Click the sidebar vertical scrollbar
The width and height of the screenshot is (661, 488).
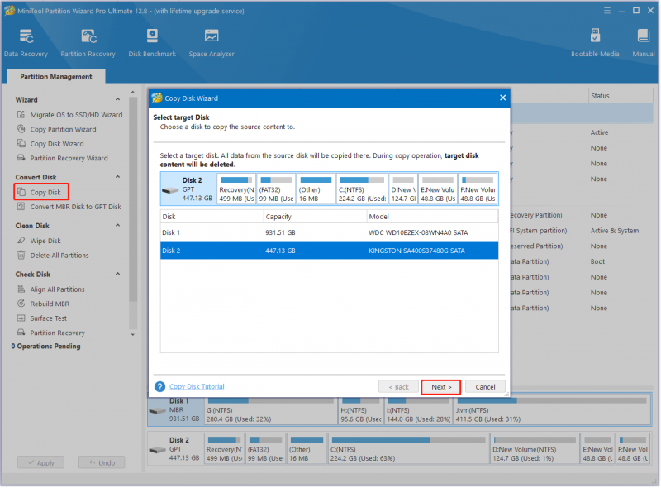click(133, 199)
